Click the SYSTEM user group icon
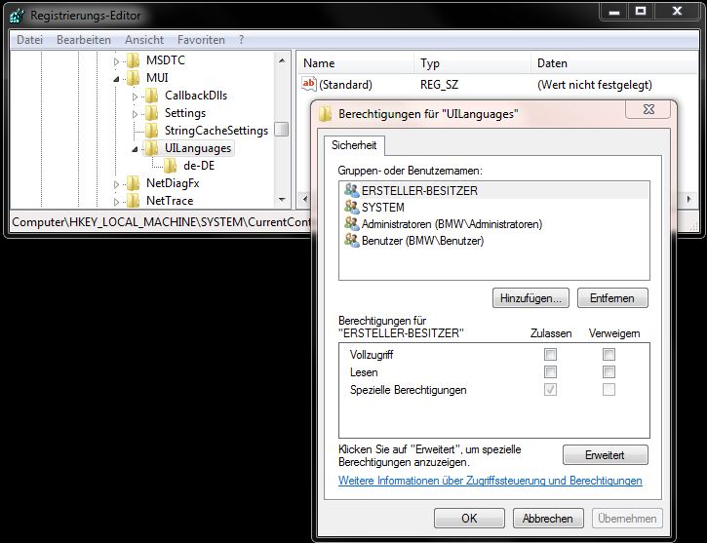Screen dimensions: 707x543 pos(352,207)
